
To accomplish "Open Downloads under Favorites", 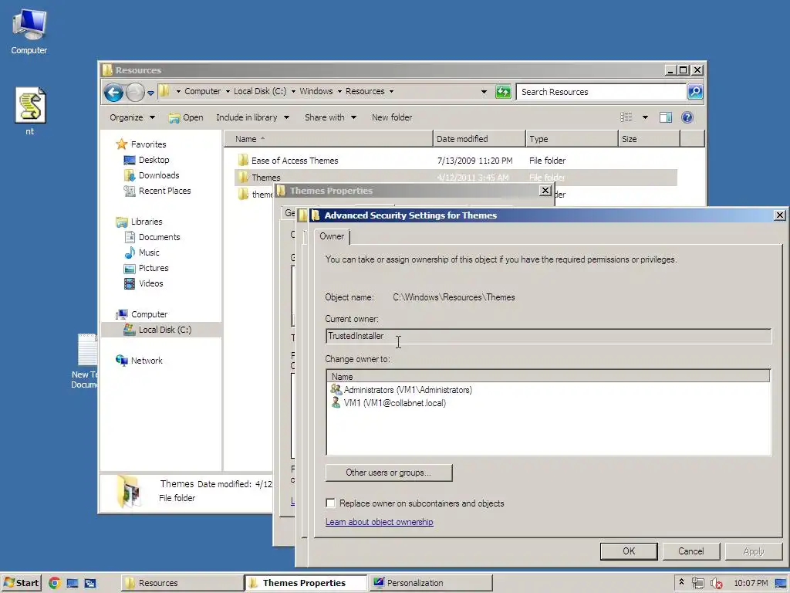I will 159,175.
